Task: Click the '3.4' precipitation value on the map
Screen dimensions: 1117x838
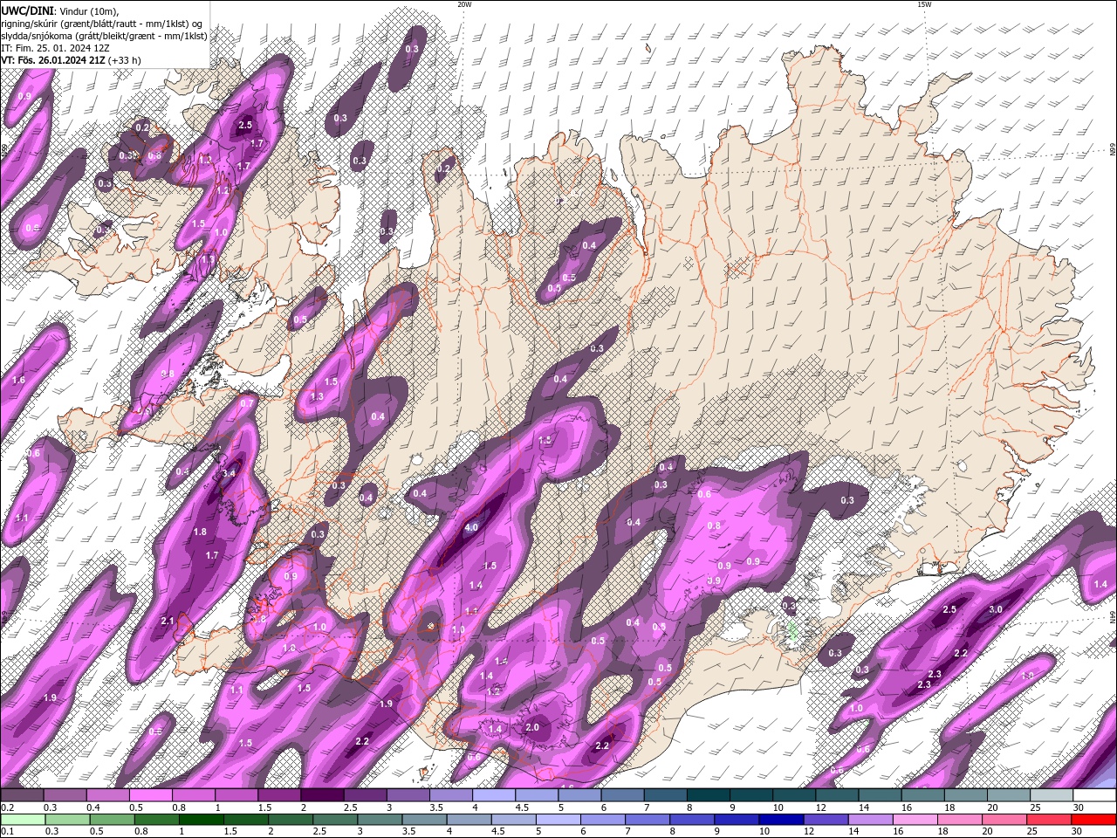Action: [230, 473]
